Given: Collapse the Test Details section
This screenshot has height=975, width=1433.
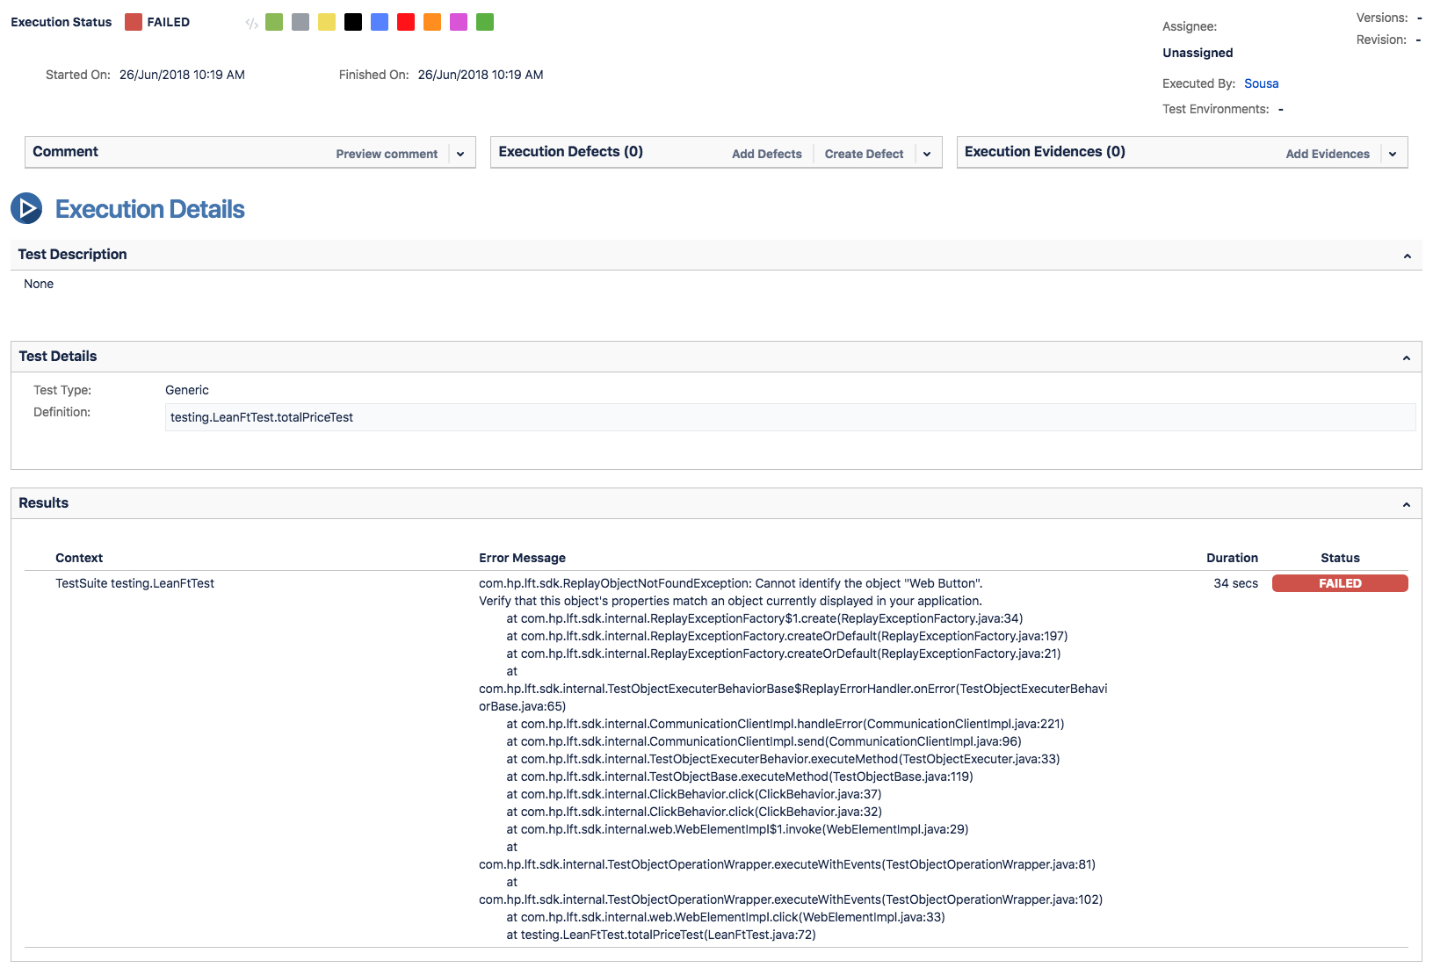Looking at the screenshot, I should pyautogui.click(x=1407, y=358).
